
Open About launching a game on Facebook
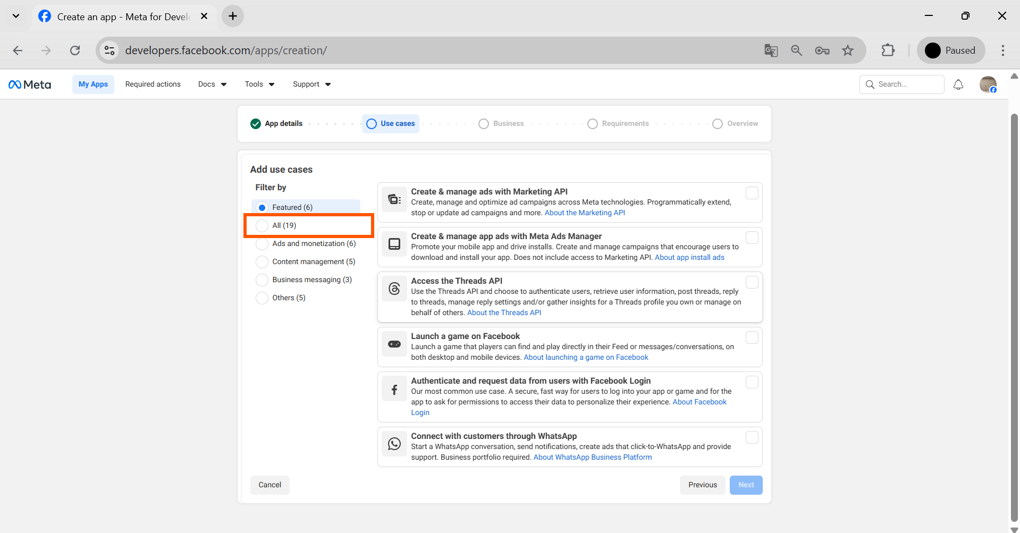pyautogui.click(x=586, y=358)
